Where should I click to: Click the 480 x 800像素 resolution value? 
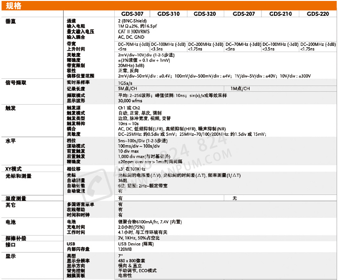[x=132, y=261]
